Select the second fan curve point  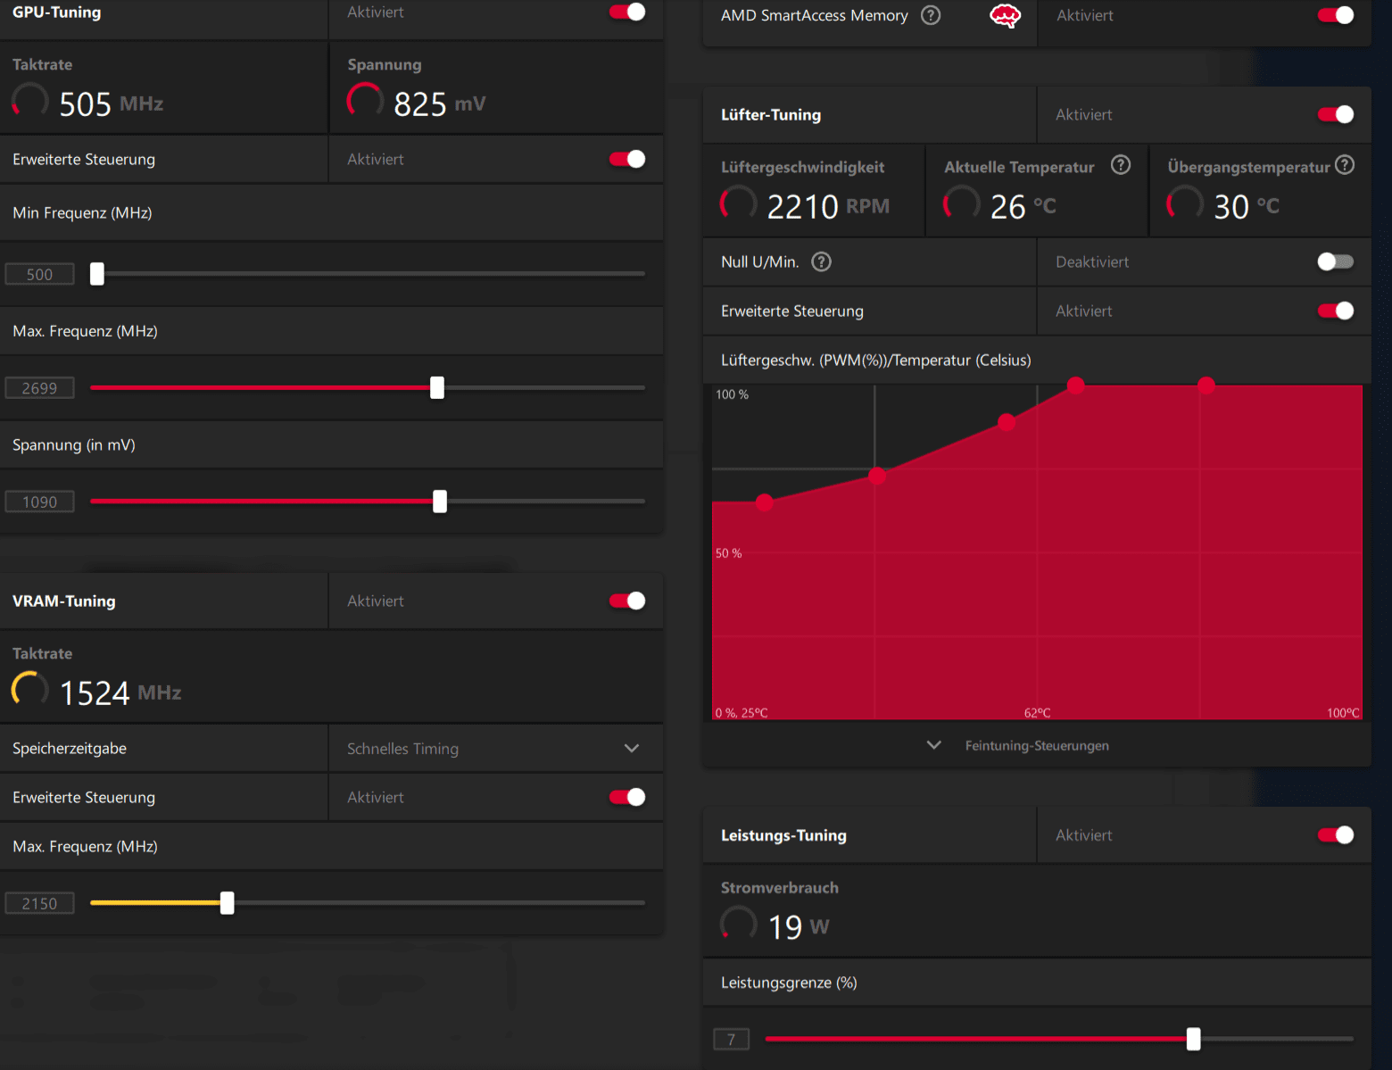click(x=877, y=476)
